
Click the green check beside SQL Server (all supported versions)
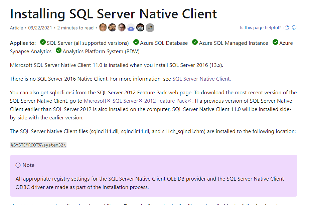(x=43, y=42)
